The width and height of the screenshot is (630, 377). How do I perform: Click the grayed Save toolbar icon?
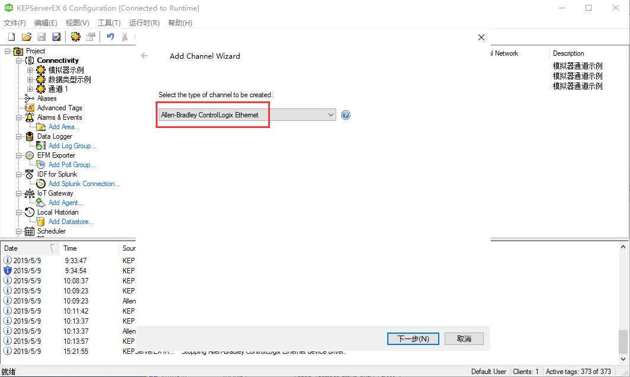tap(41, 37)
